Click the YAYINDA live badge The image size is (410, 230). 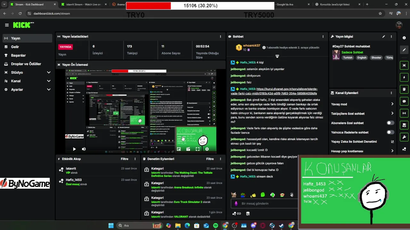pos(66,47)
